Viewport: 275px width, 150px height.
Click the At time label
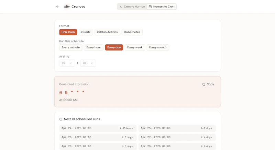tap(64, 57)
